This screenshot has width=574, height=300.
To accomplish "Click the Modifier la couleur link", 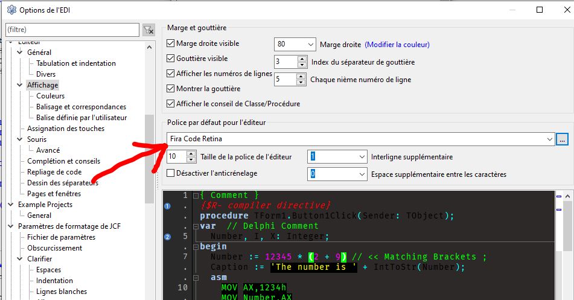I will coord(397,45).
